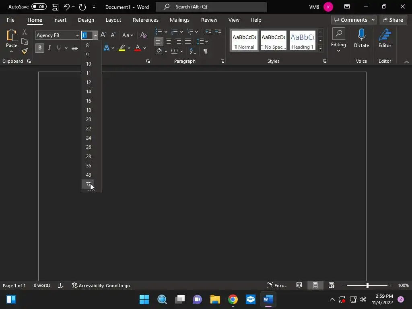Screen dimensions: 412x309
Task: Click the Share button
Action: point(393,20)
